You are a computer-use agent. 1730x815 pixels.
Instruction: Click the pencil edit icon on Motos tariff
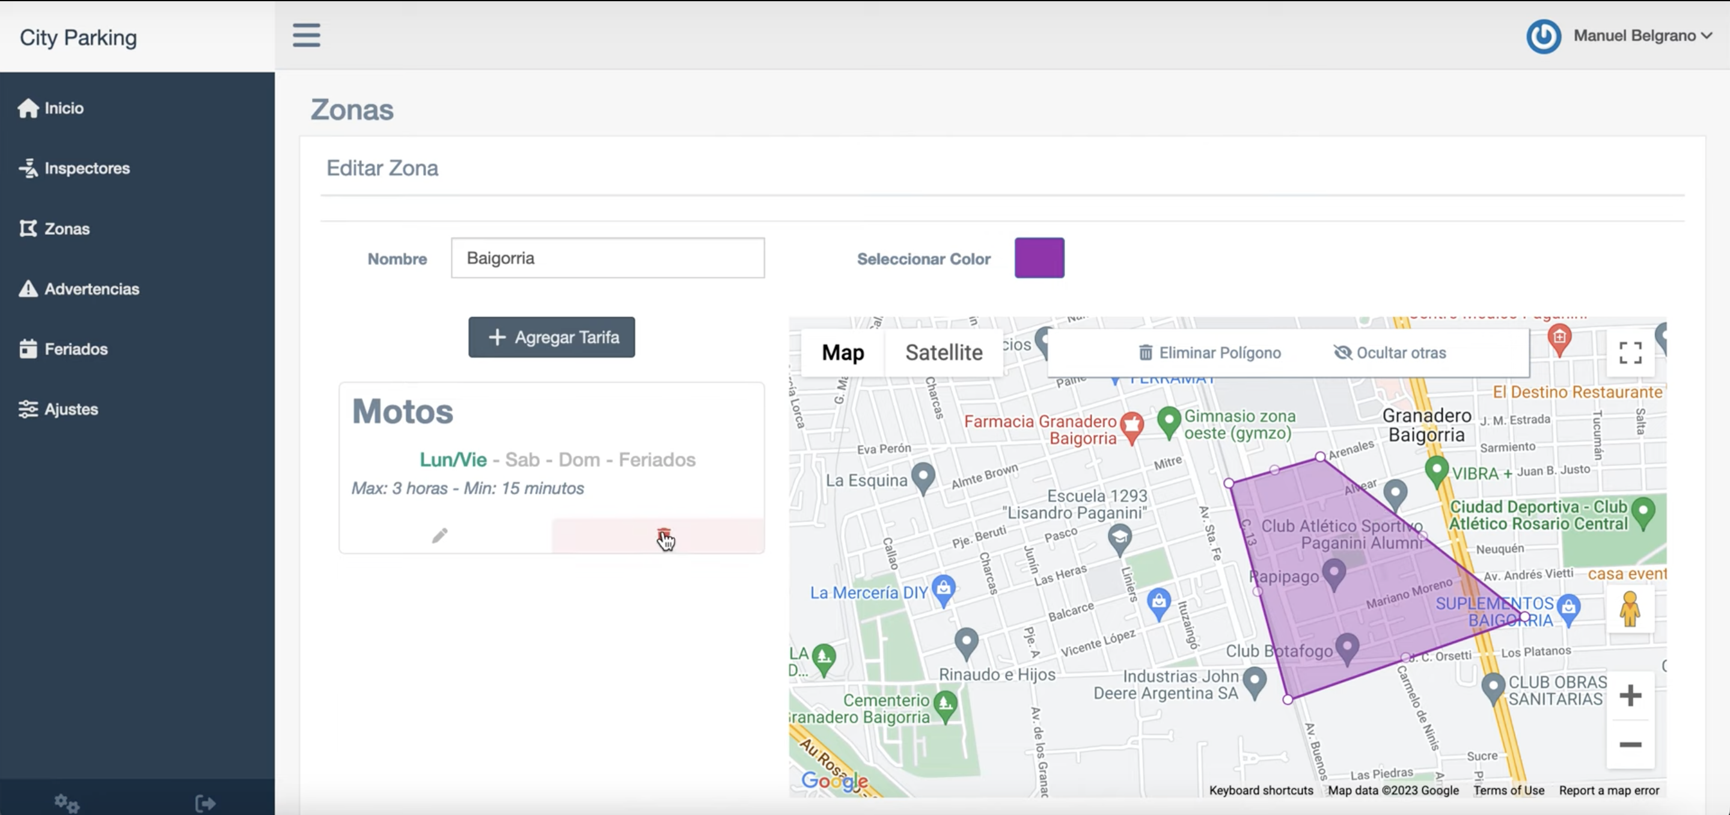439,535
